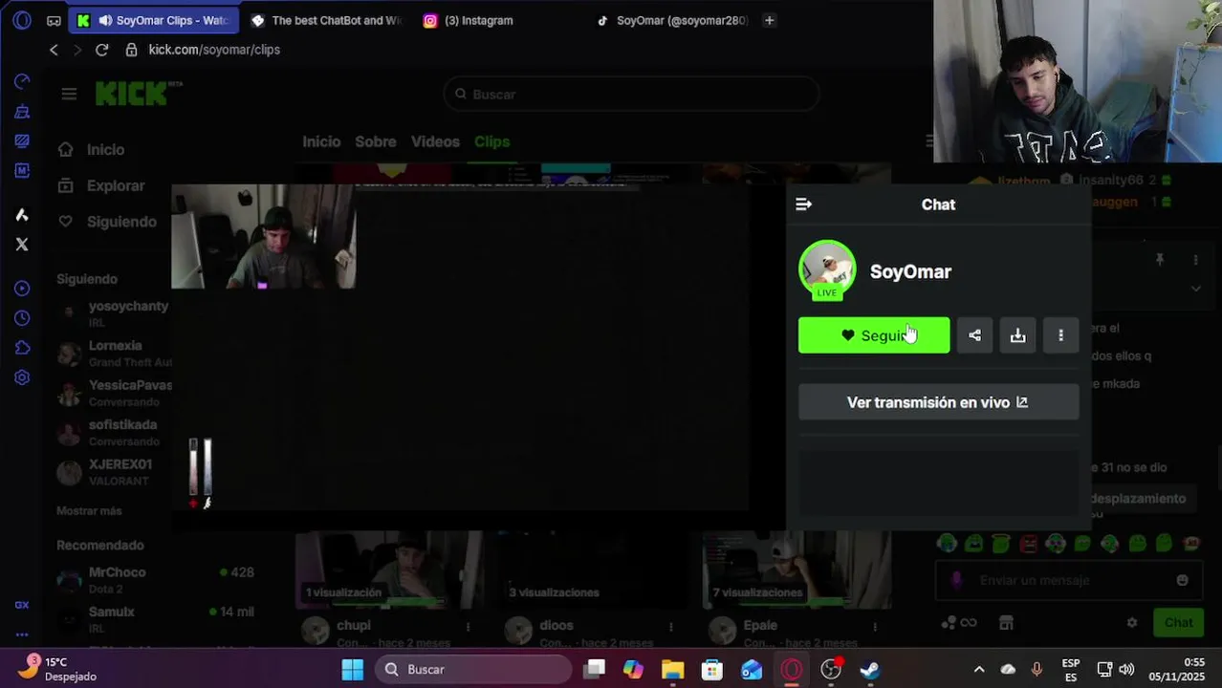Screen dimensions: 1222x688
Task: Expand pinned message chevron in chat
Action: pos(1195,288)
